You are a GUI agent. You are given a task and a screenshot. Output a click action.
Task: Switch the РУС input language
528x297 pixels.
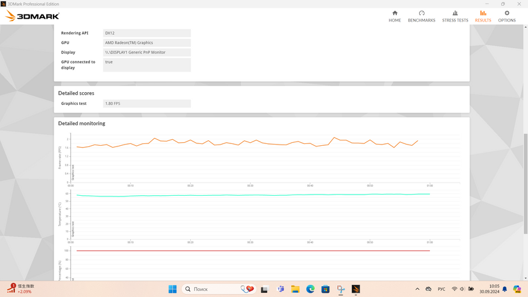click(441, 289)
